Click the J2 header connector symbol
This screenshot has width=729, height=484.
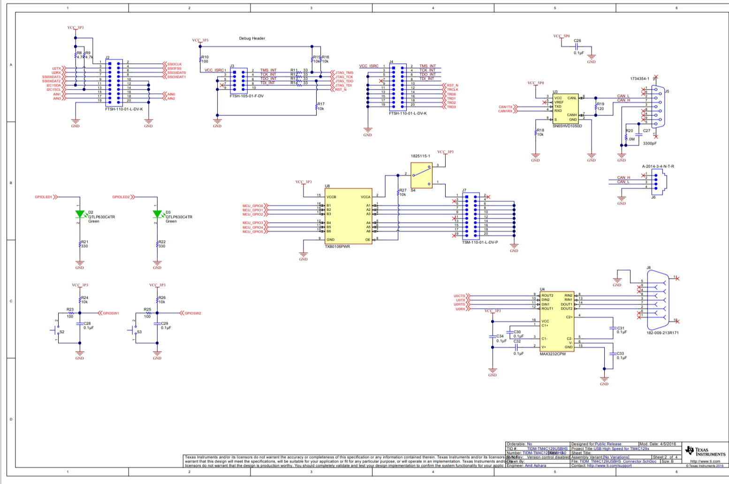tap(114, 83)
